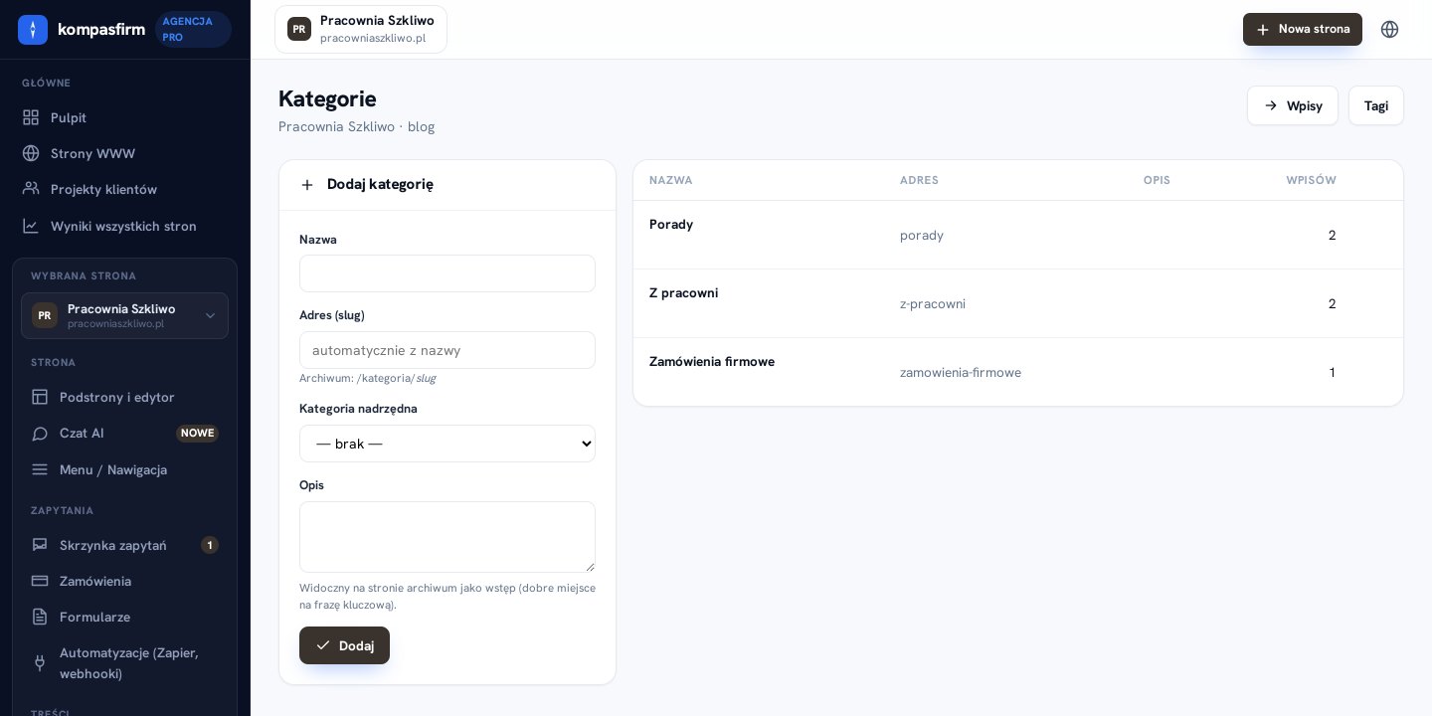Click the WPISÓW column header
Viewport: 1432px width, 716px height.
point(1311,180)
